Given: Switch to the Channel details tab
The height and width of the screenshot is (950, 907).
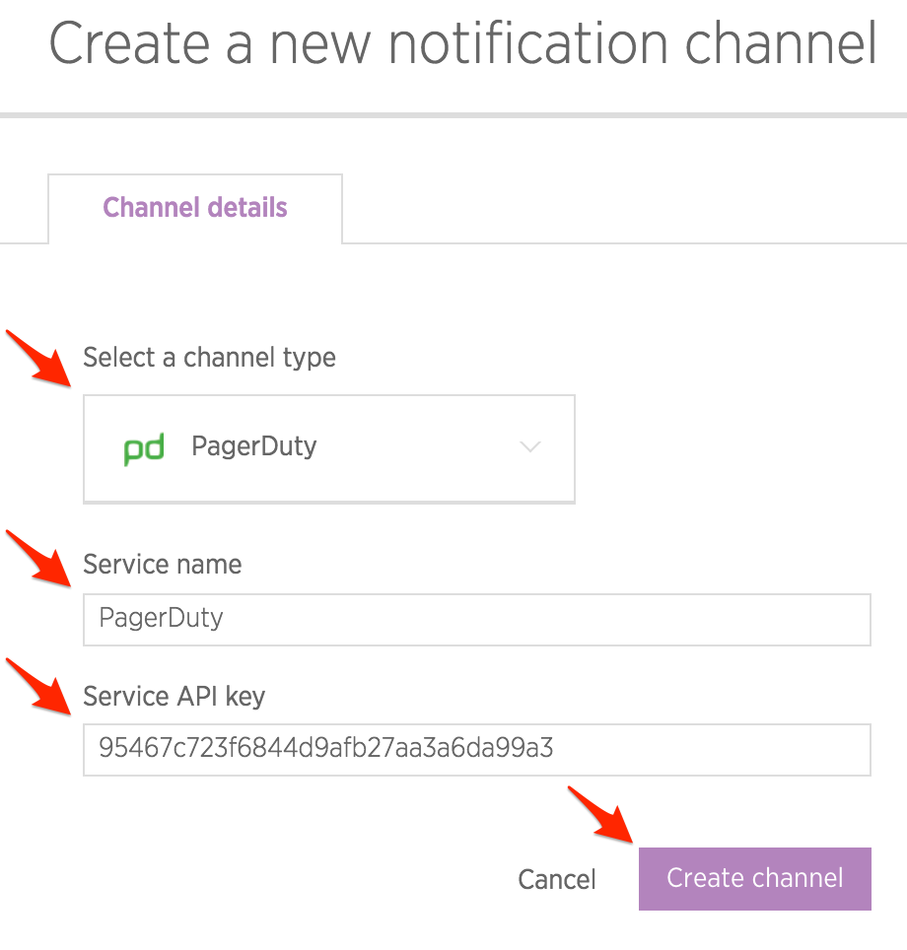Looking at the screenshot, I should click(195, 208).
